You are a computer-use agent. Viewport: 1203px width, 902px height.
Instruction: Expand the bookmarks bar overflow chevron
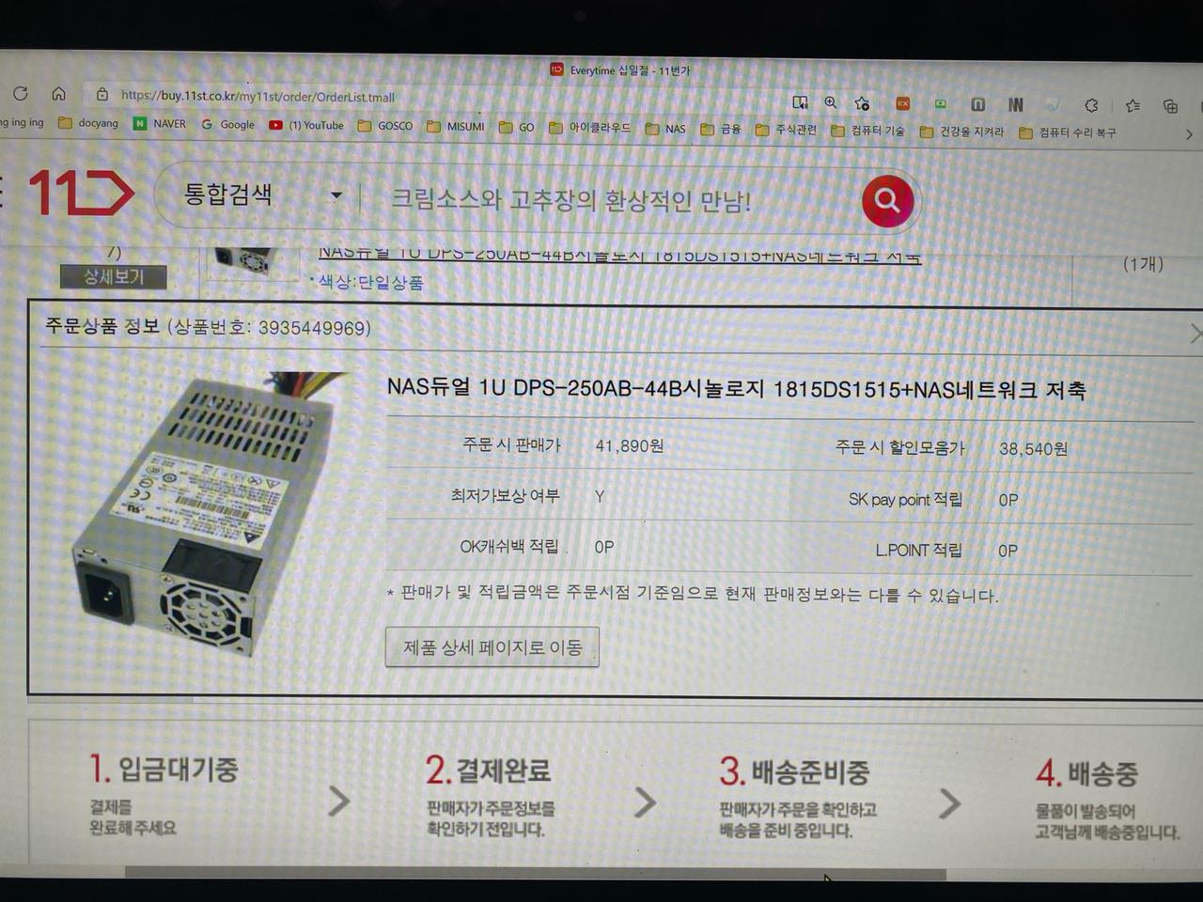pyautogui.click(x=1189, y=133)
